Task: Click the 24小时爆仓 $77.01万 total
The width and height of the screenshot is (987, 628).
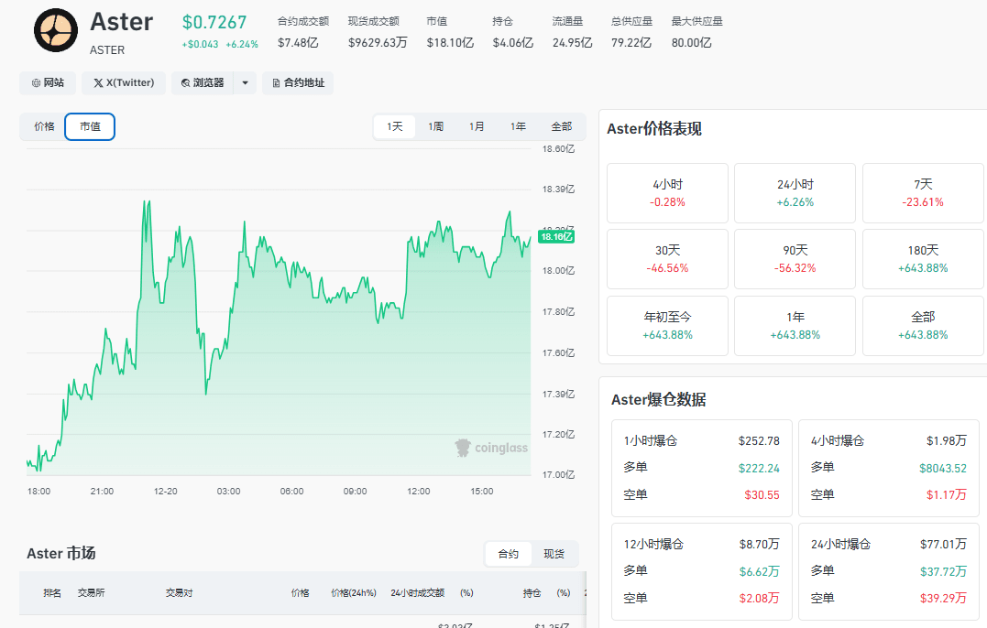Action: pyautogui.click(x=943, y=544)
